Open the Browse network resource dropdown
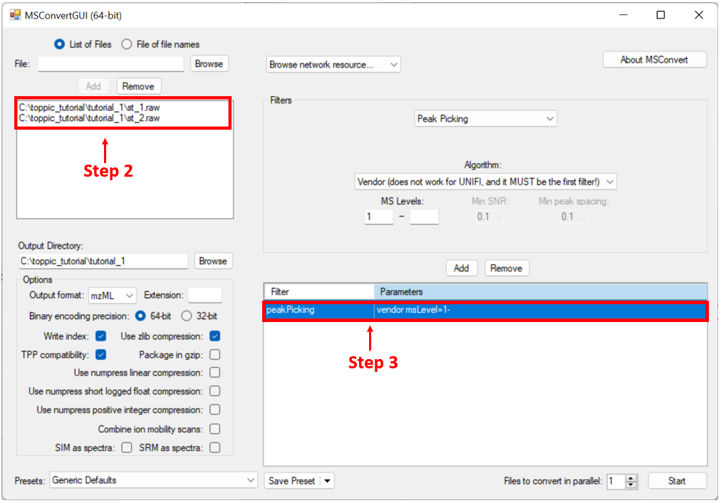 coord(333,65)
